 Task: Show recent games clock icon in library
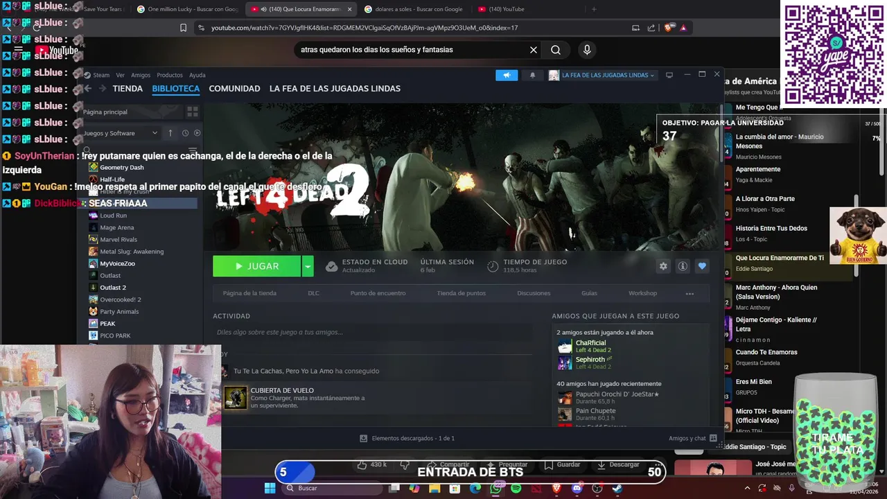pyautogui.click(x=185, y=133)
